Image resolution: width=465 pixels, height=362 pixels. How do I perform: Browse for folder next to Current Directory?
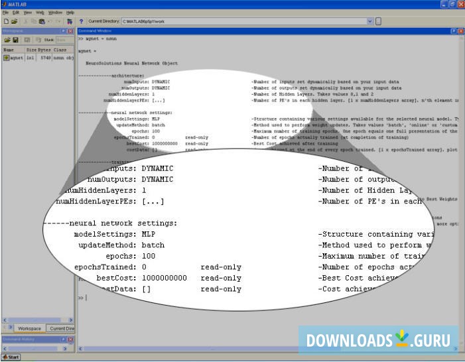point(378,21)
